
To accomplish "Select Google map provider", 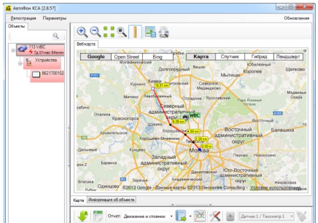I will 96,57.
